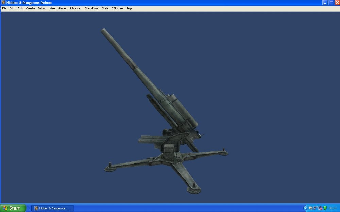Viewport: 340px width, 212px height.
Task: Open the Light-map menu
Action: point(75,8)
